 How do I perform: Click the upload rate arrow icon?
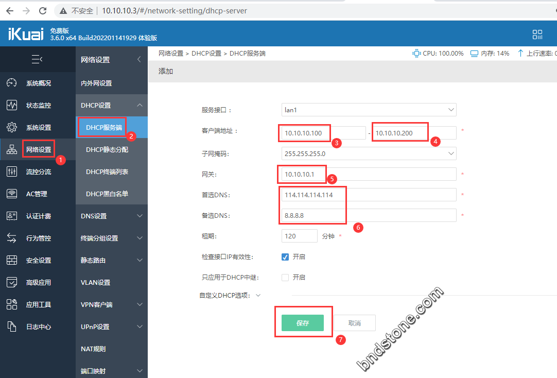click(520, 53)
